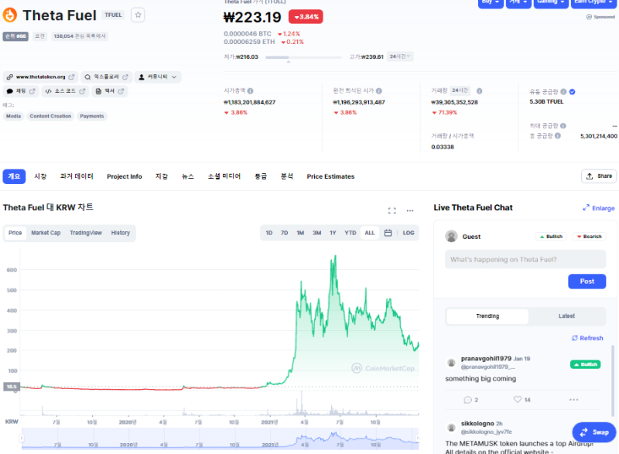Viewport: 619px width, 454px height.
Task: Click the Media tag
Action: (13, 116)
